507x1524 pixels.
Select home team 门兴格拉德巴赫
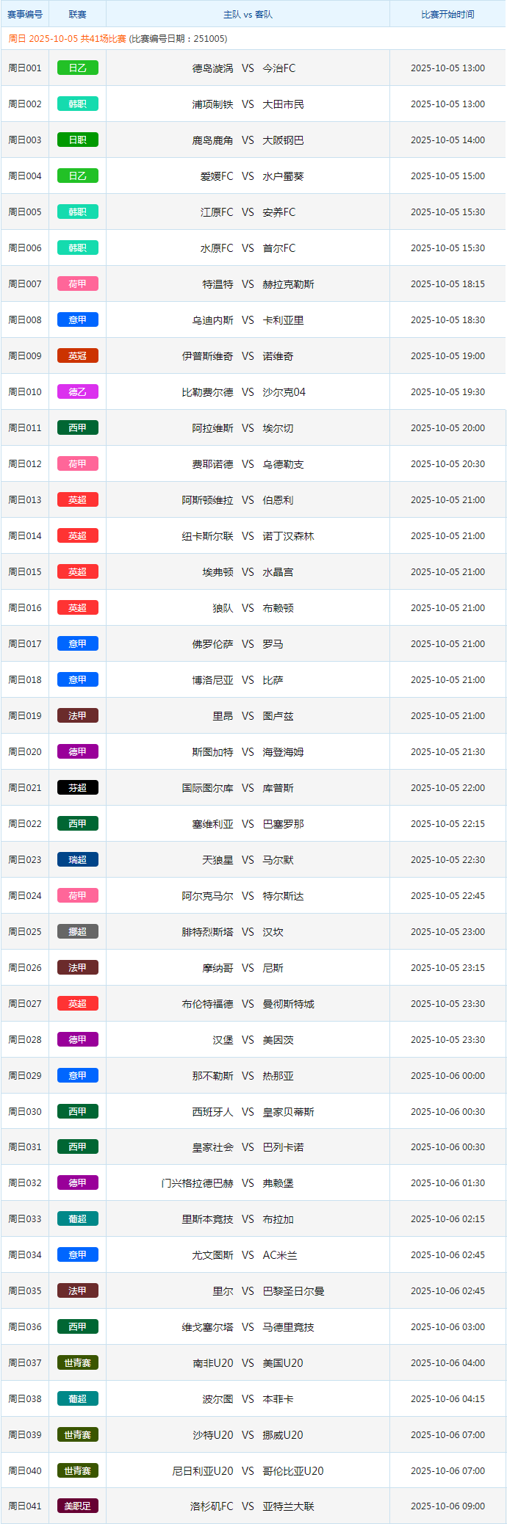(197, 1183)
